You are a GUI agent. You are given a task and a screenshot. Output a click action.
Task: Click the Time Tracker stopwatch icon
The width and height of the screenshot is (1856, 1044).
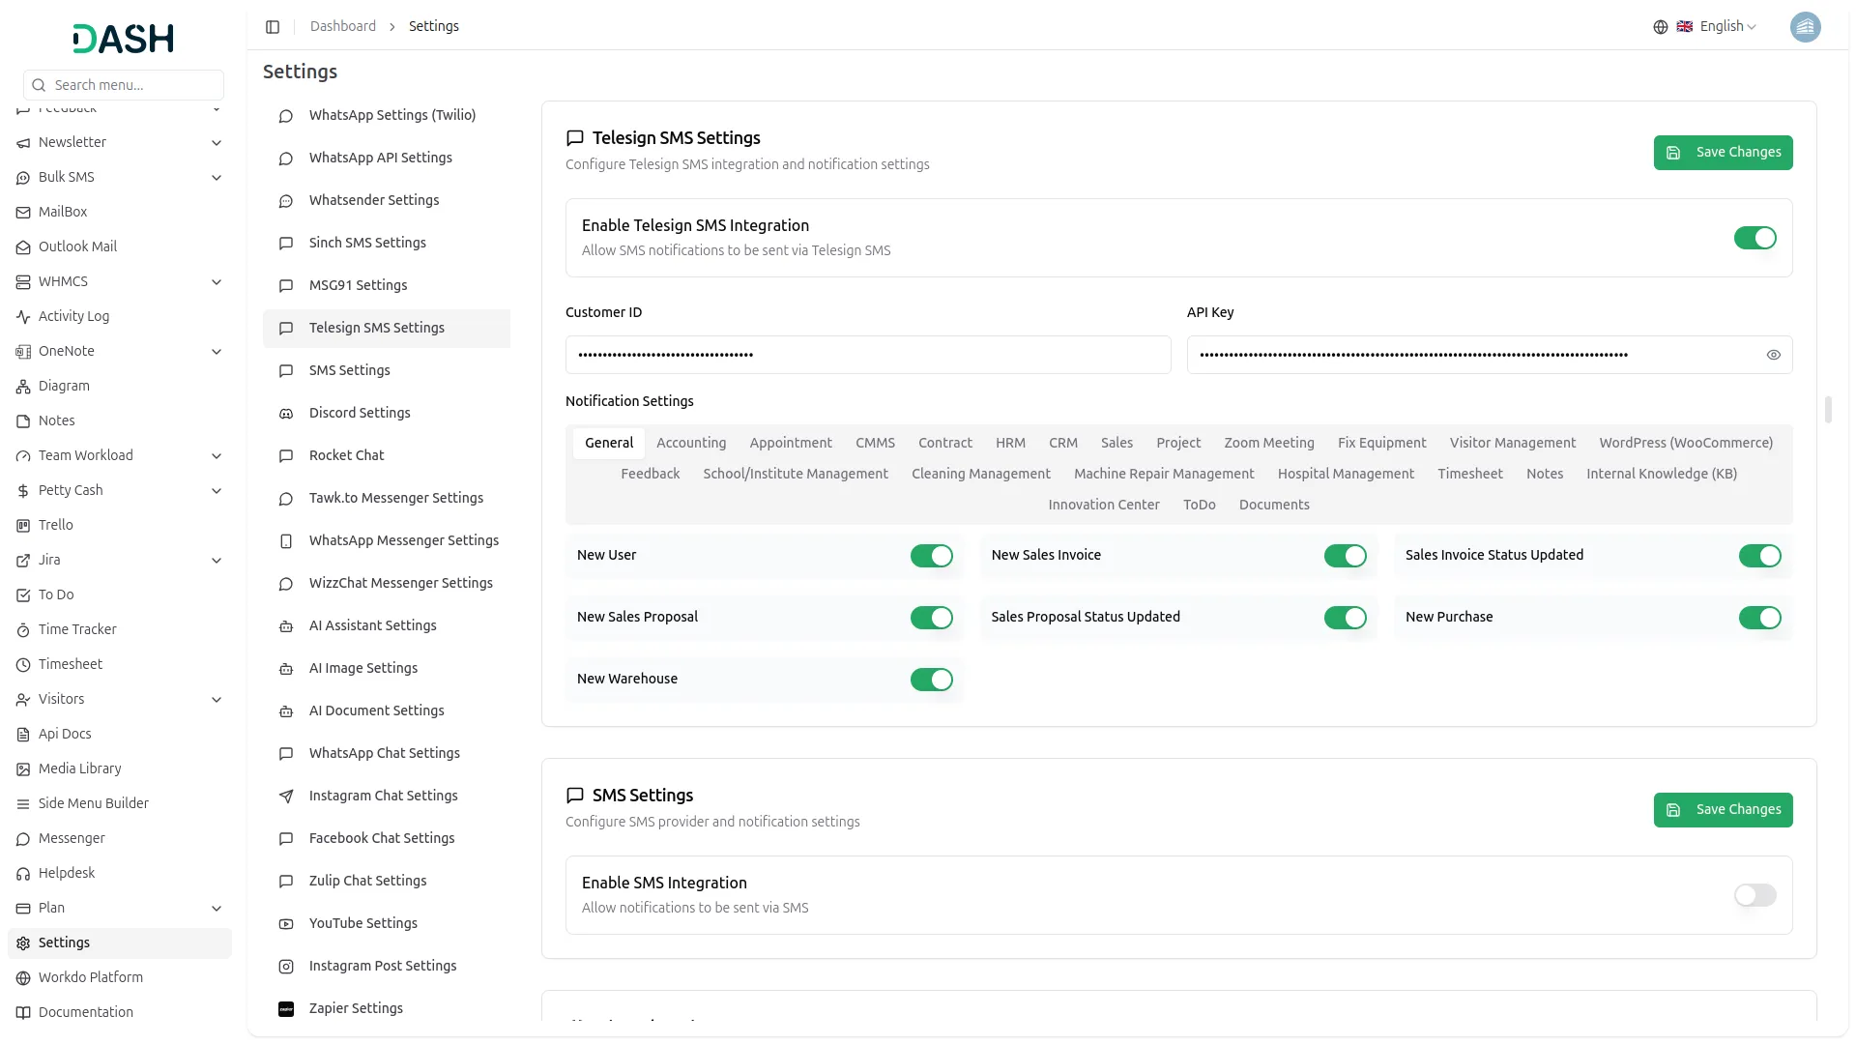pos(23,630)
